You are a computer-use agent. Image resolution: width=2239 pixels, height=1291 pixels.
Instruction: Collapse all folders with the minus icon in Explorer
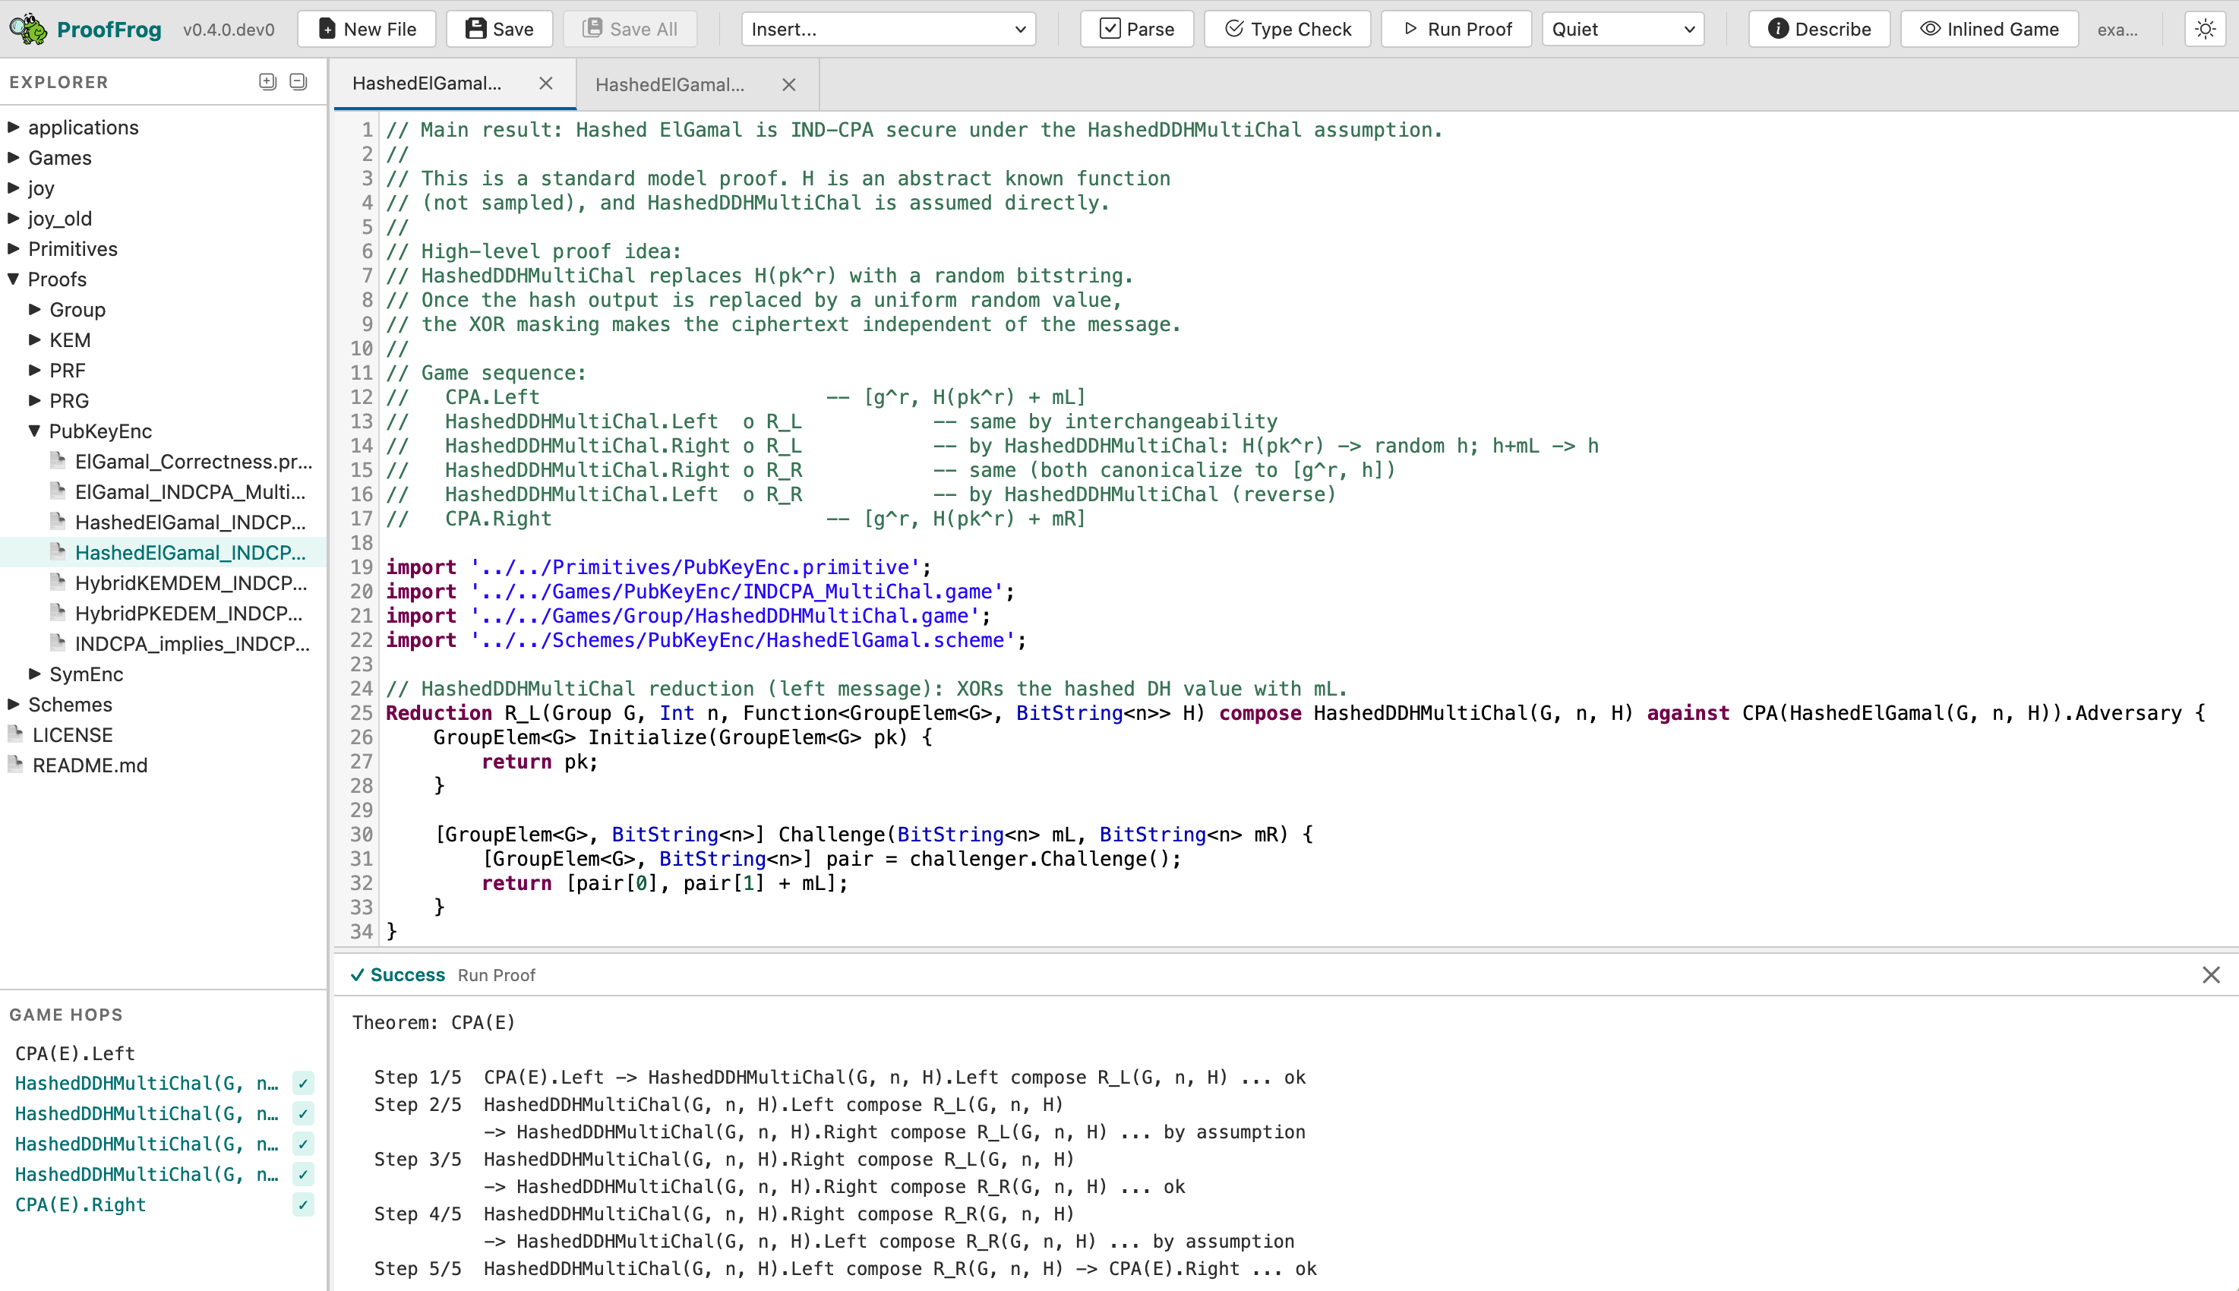coord(298,81)
